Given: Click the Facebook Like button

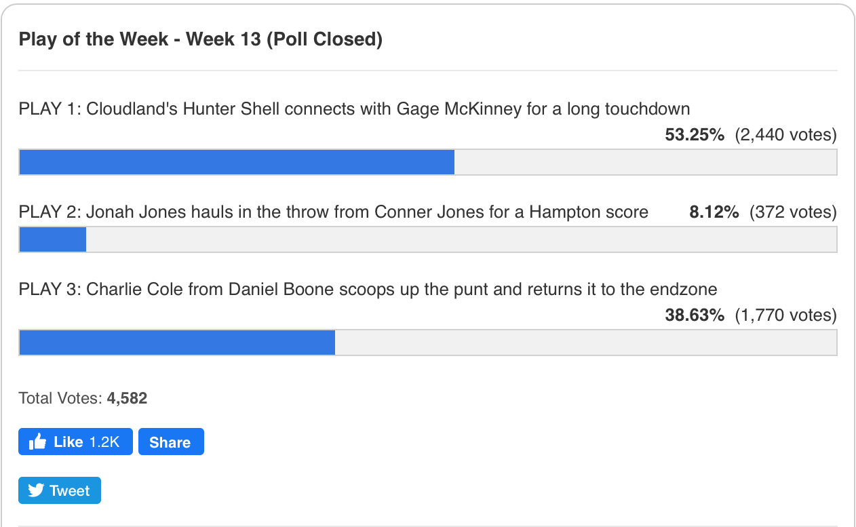Looking at the screenshot, I should point(75,442).
